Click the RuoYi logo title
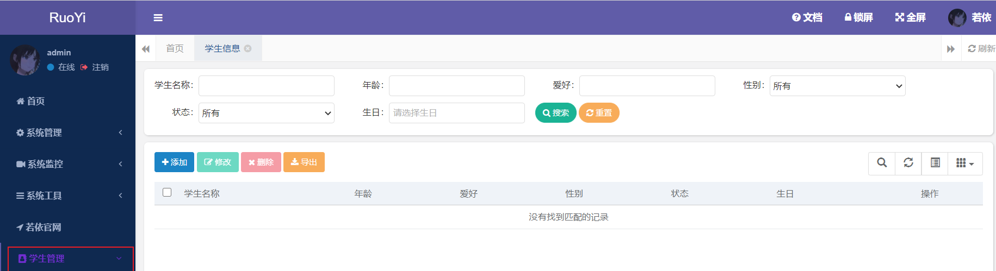The width and height of the screenshot is (996, 271). (67, 17)
